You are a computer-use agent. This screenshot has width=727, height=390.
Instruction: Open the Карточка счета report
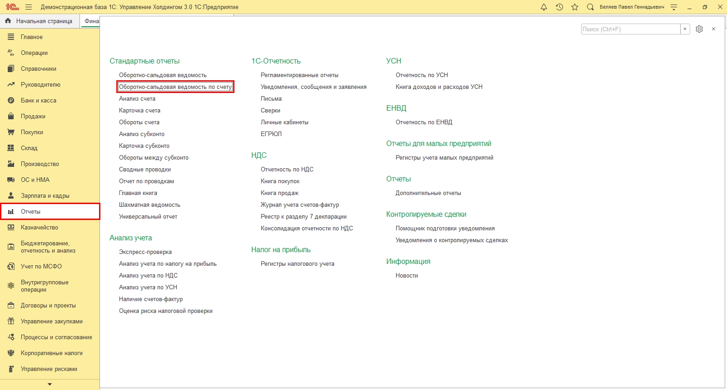pos(139,110)
